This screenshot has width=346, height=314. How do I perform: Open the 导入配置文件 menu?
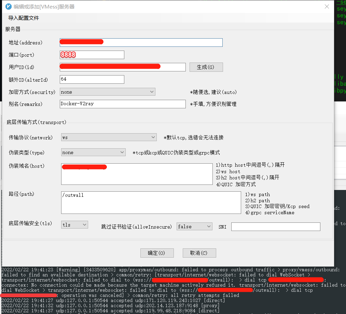pyautogui.click(x=24, y=17)
